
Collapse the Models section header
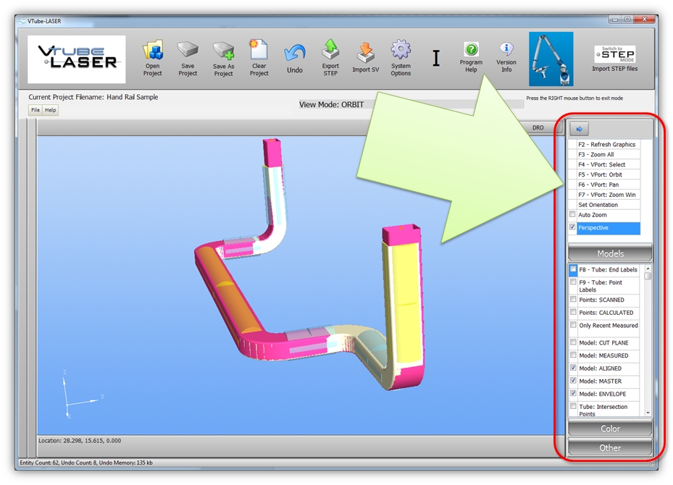tap(610, 253)
